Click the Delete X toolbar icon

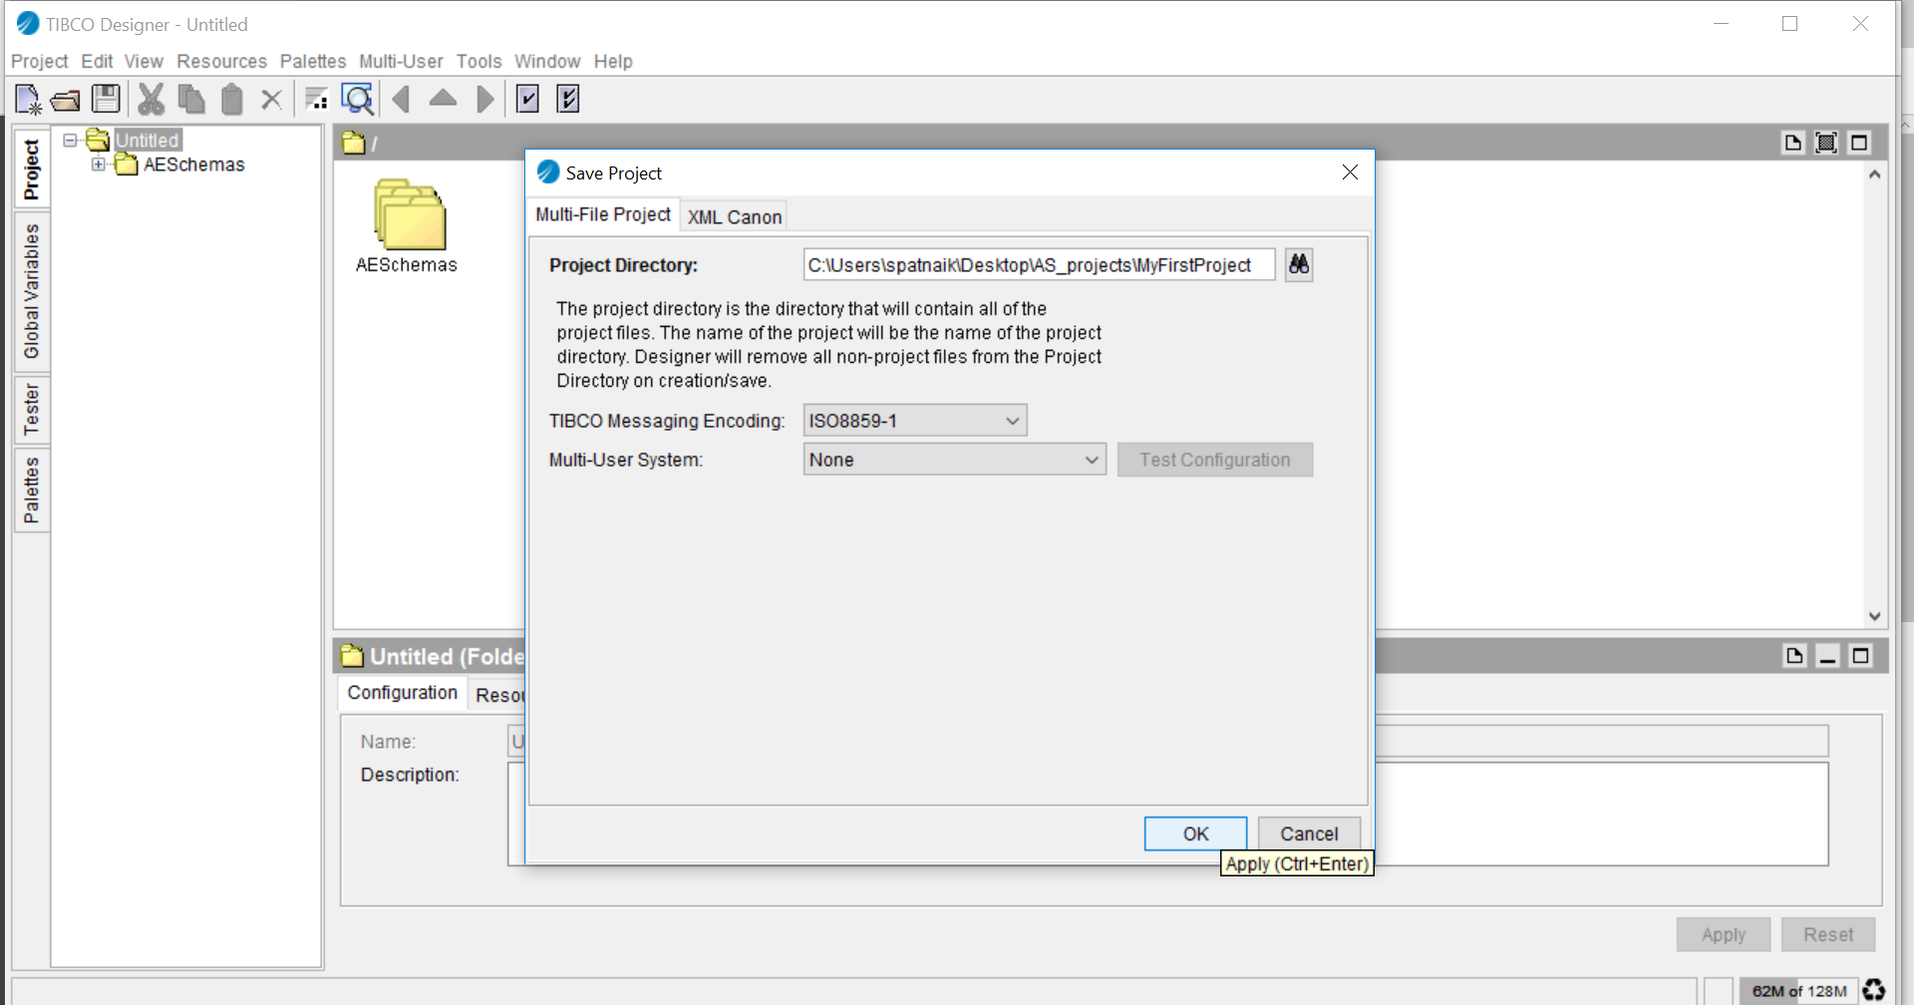coord(271,99)
